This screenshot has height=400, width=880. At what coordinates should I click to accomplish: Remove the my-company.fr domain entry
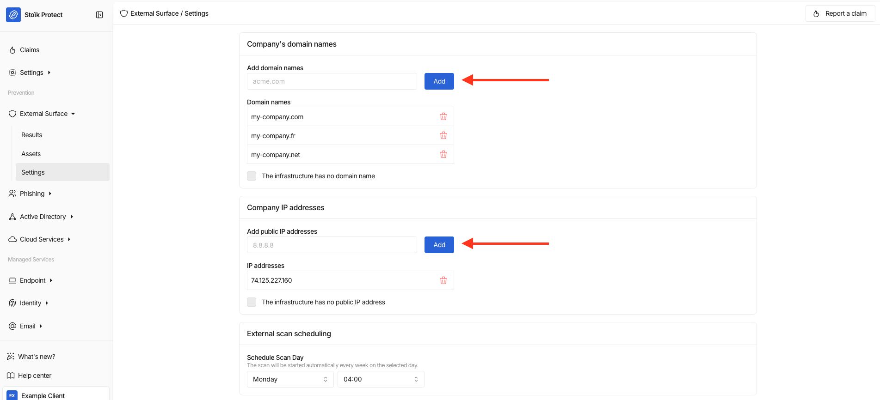click(x=443, y=135)
